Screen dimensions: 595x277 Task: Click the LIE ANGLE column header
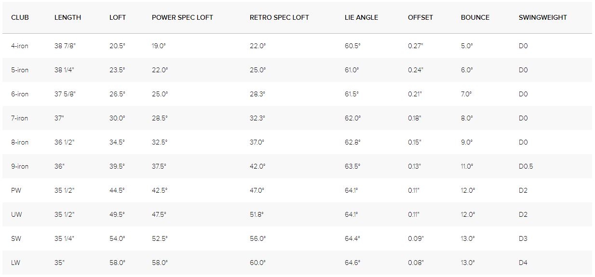[x=361, y=17]
